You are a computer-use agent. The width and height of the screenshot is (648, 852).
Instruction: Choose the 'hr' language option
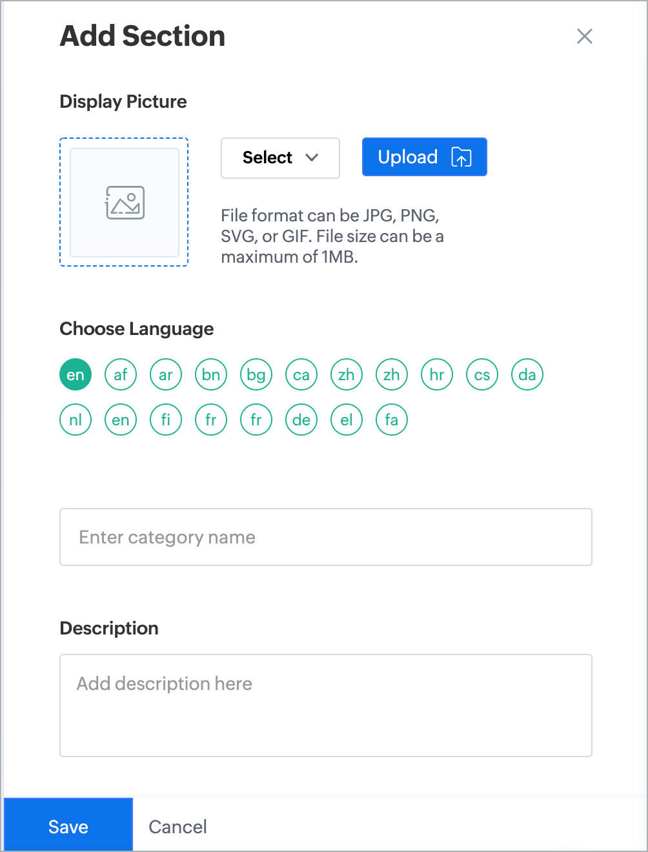437,374
